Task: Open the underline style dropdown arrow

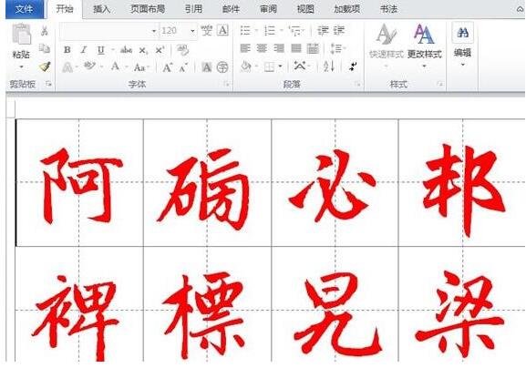Action: (x=113, y=50)
